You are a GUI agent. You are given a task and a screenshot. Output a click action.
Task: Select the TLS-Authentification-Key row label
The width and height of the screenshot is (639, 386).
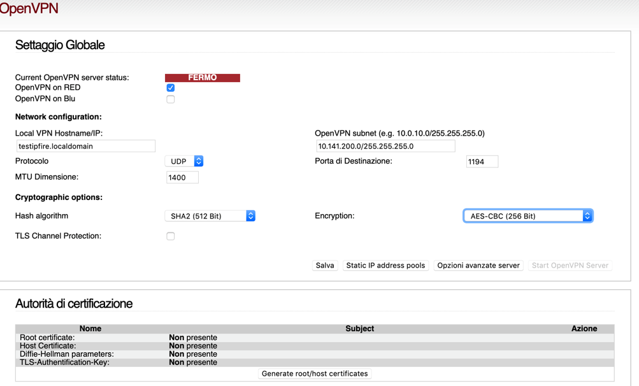[x=64, y=362]
